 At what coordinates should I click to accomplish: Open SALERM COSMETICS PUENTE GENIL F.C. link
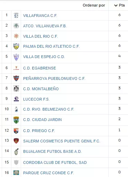(62, 141)
